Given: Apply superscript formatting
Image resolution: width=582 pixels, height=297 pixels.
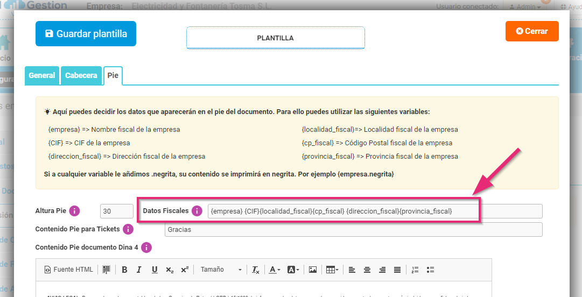Looking at the screenshot, I should click(x=185, y=270).
